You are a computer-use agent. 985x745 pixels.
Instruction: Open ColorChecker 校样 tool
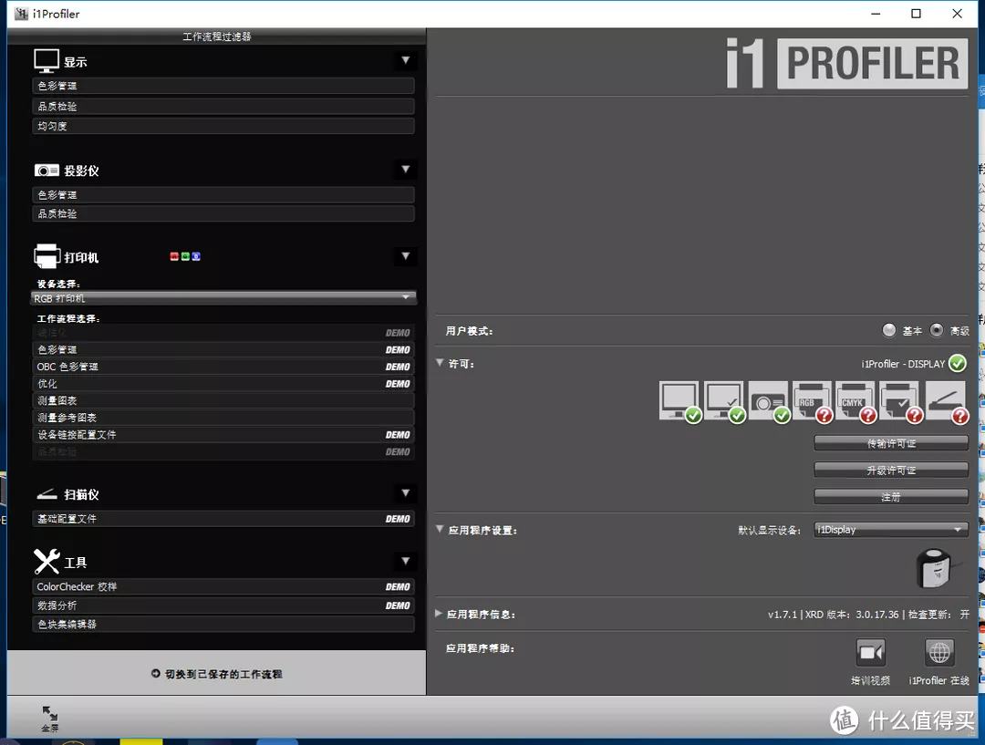[223, 586]
